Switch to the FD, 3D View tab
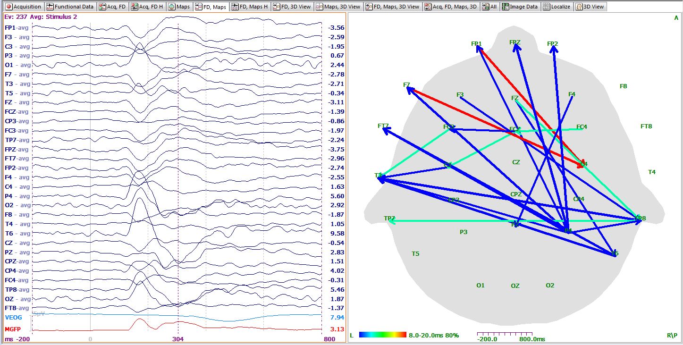This screenshot has height=345, width=683. [x=292, y=7]
